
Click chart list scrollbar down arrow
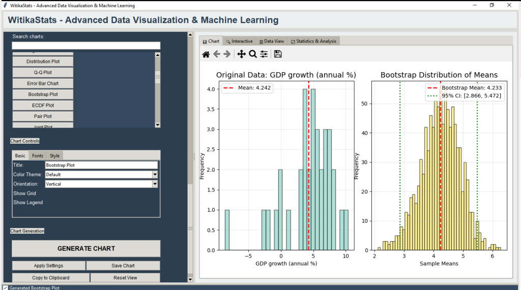(x=158, y=125)
